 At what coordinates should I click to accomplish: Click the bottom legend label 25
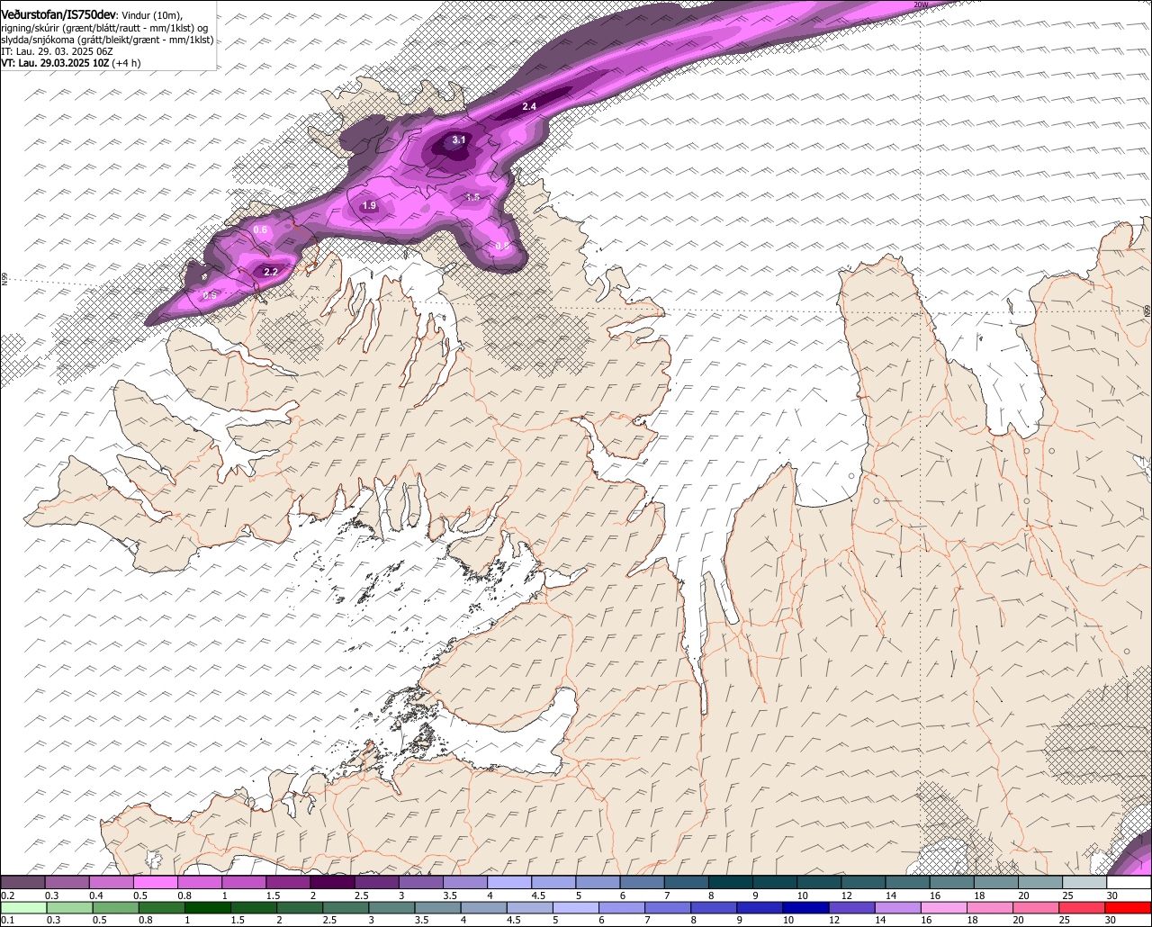(1066, 921)
